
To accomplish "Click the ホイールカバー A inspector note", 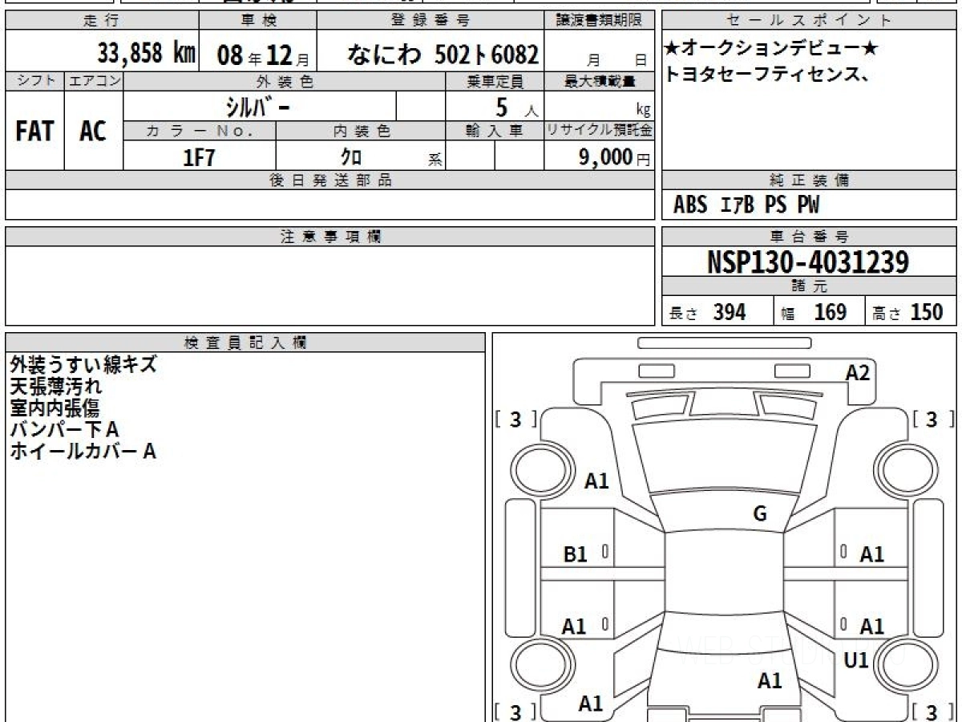I will [83, 451].
